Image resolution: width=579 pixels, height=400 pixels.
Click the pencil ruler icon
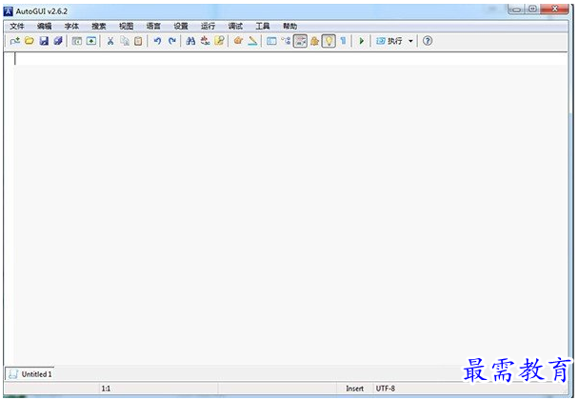coord(252,41)
